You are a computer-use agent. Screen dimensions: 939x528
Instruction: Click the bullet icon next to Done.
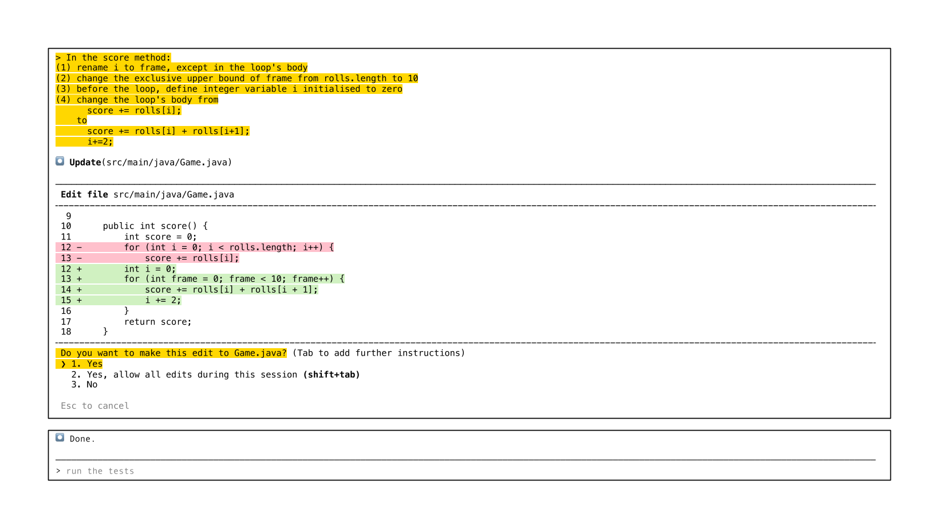pyautogui.click(x=60, y=438)
